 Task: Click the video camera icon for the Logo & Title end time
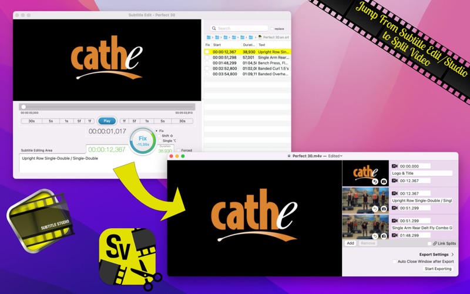[394, 181]
